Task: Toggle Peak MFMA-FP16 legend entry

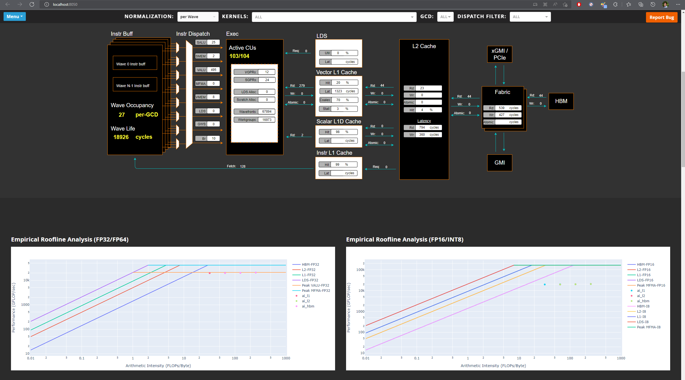Action: point(651,285)
